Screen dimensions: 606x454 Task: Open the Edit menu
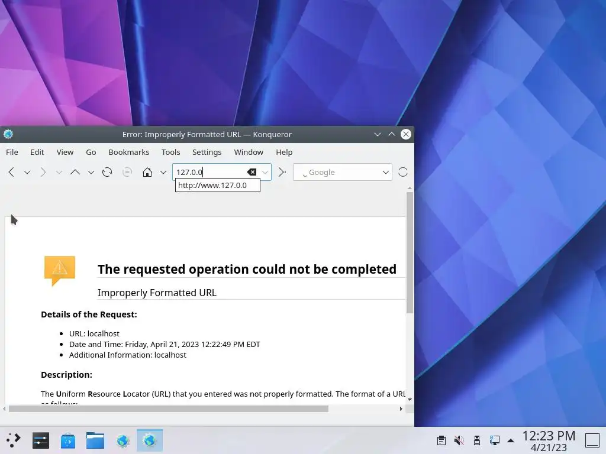(37, 152)
